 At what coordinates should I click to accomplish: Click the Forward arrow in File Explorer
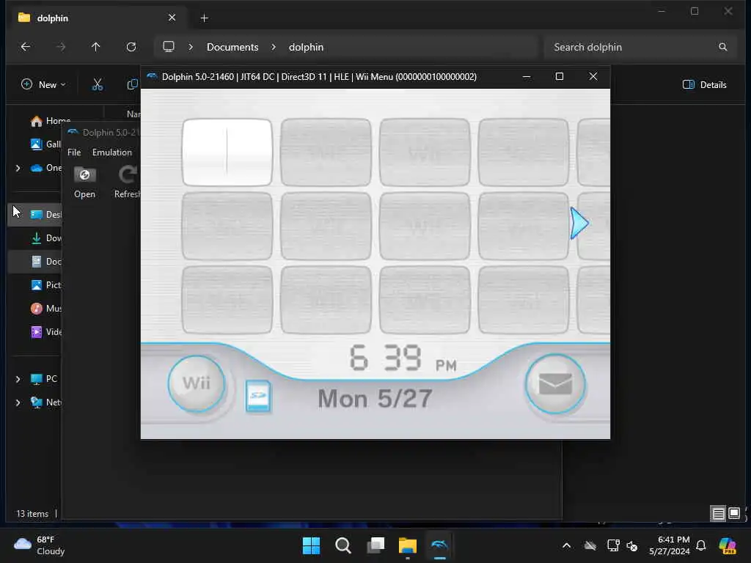click(x=60, y=47)
